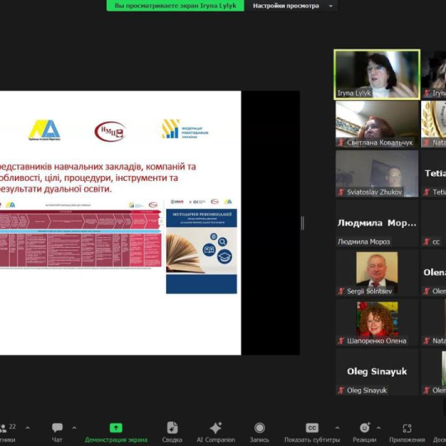Launch AI Companion
Screen dimensions: 446x446
coord(216,433)
